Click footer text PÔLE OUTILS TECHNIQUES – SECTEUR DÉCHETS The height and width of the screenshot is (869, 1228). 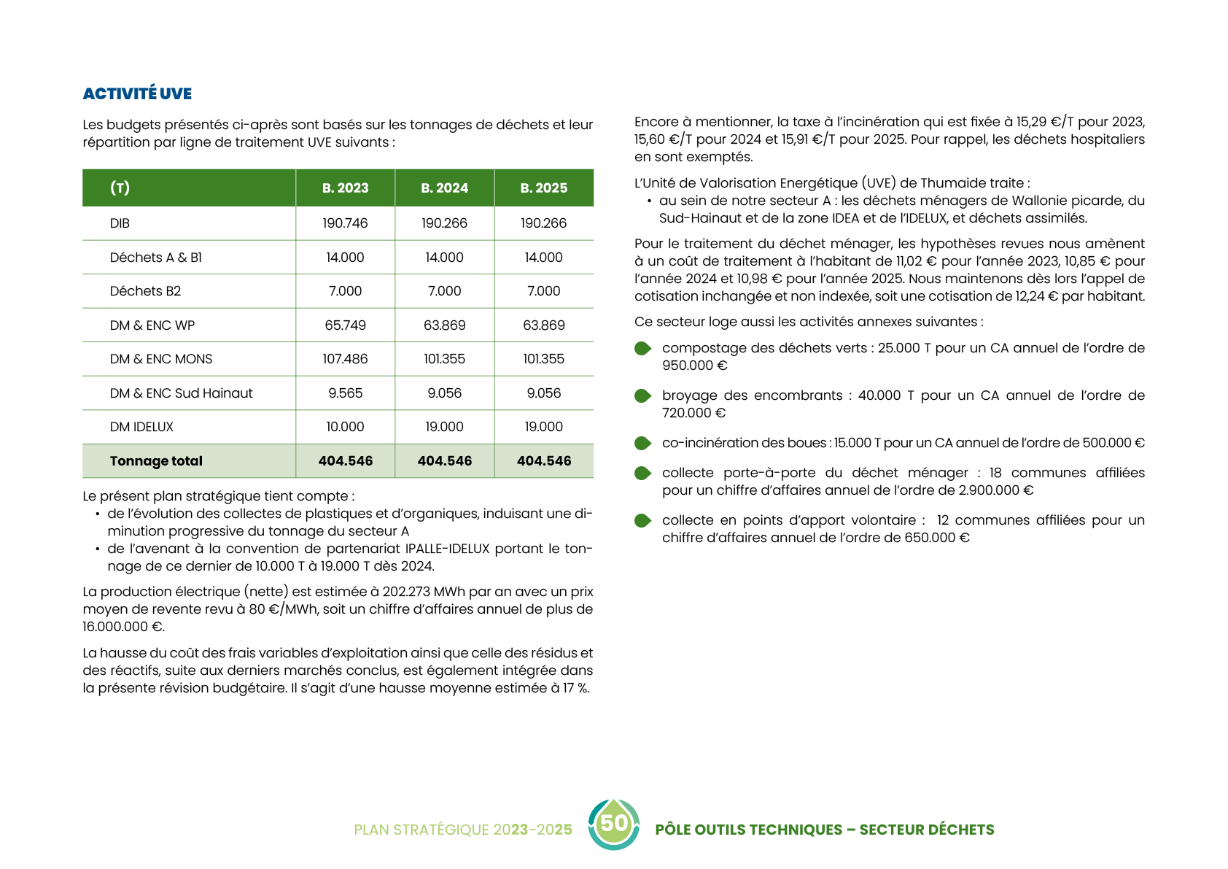coord(824,830)
